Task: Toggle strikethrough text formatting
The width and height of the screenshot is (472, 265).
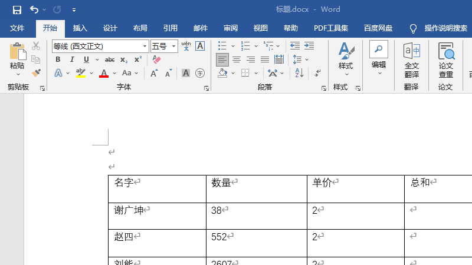Action: coord(110,59)
